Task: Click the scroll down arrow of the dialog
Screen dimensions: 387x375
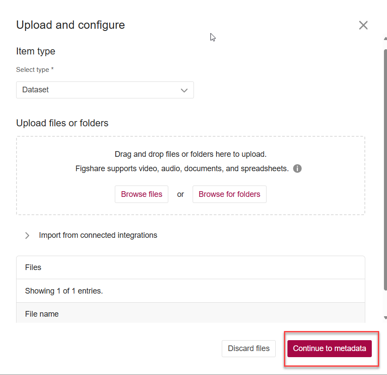Action: click(x=385, y=318)
